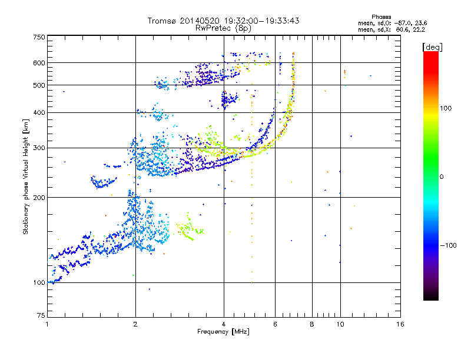Click the x-axis tick label '2'
Screen dimensions: 471x353
(x=135, y=324)
